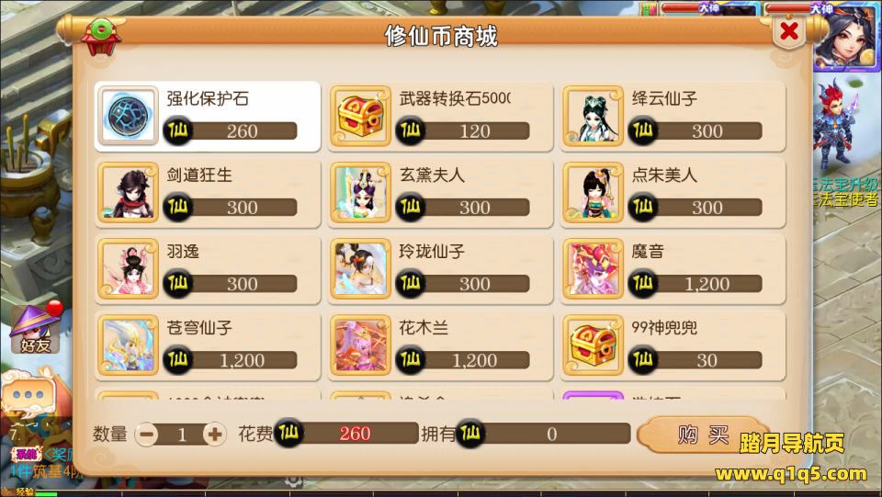
Task: Select the 剑道狂生 character portrait
Action: 129,192
